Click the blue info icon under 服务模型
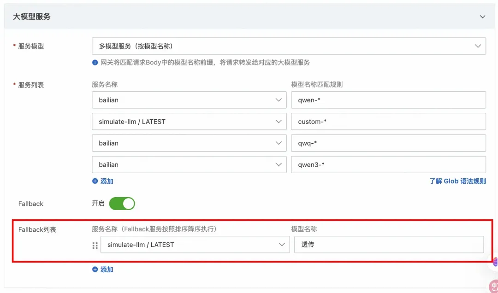 click(95, 63)
